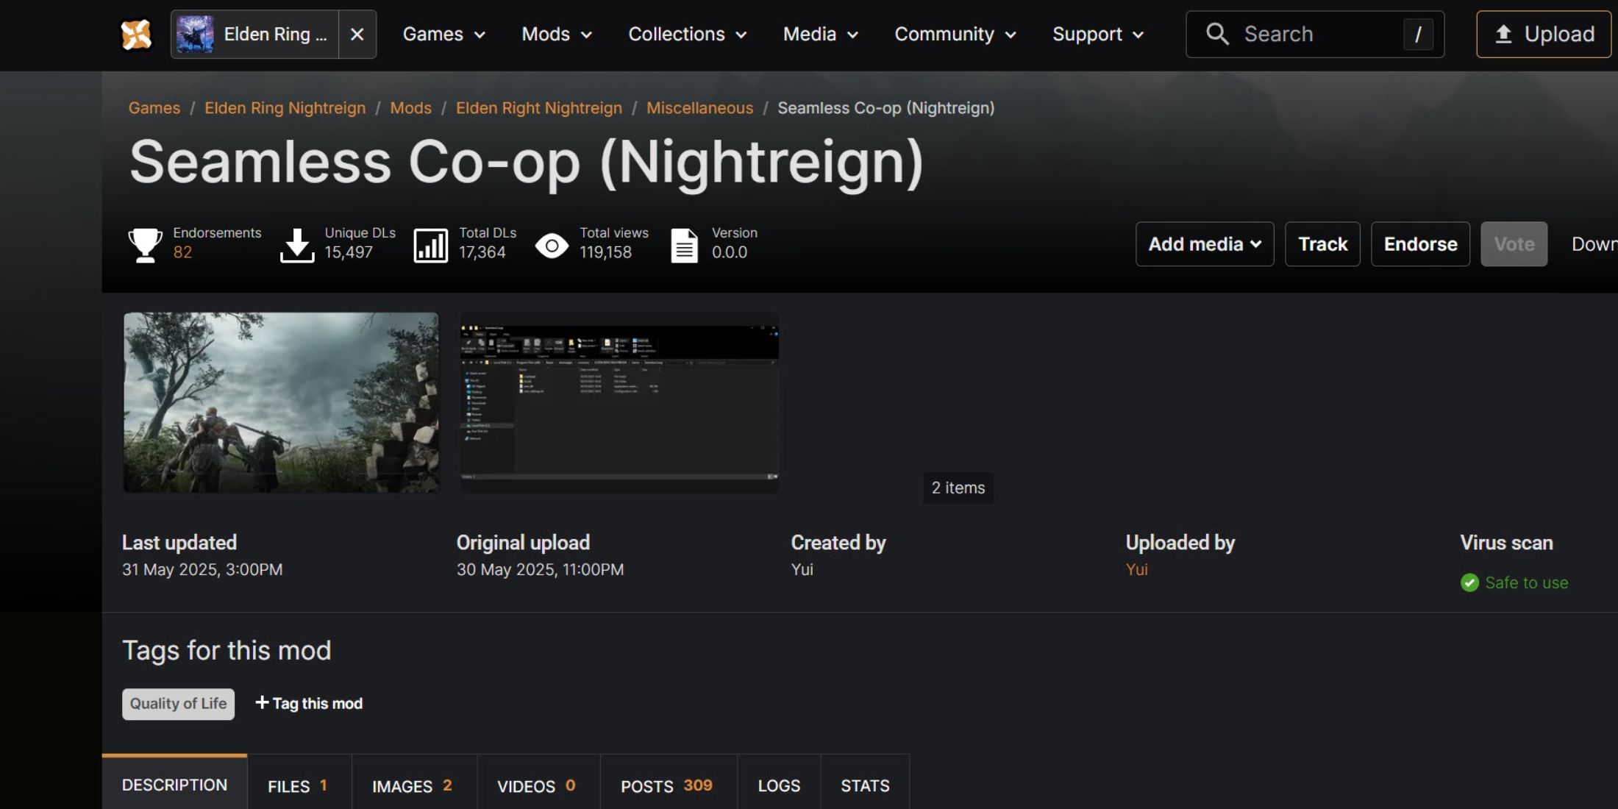Click the Track button

[x=1322, y=244]
